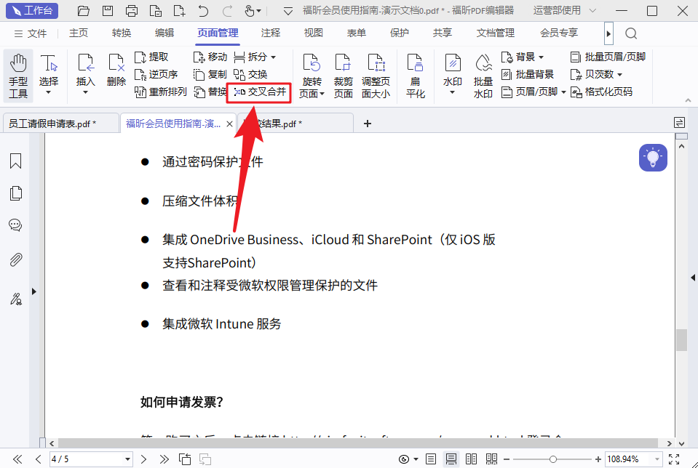Select the Hand tool (手型工具)

(18, 75)
